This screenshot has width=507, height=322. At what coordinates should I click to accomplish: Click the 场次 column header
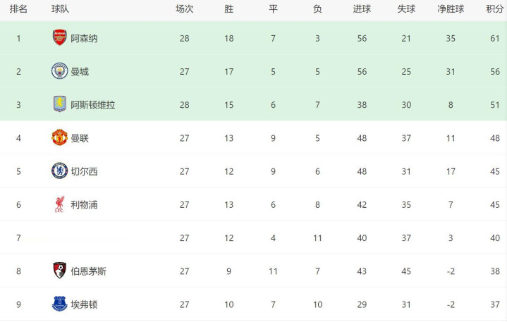coord(184,9)
